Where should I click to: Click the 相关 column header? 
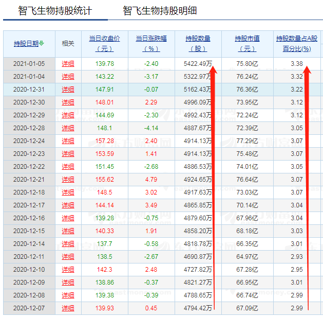coord(68,44)
